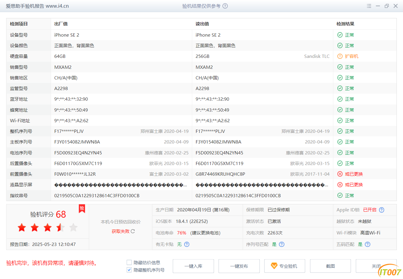Click the iOS版本 18.4.1 (22E252) value

pos(192,221)
